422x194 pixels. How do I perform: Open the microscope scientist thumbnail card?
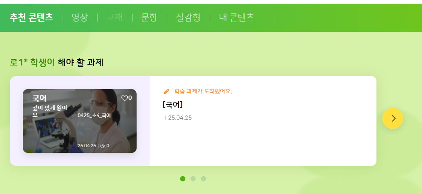click(80, 121)
